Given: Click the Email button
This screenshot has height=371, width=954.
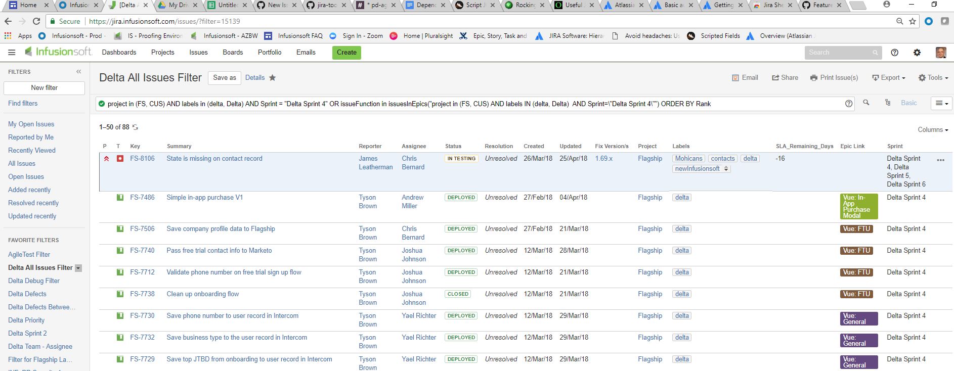Looking at the screenshot, I should [x=745, y=78].
